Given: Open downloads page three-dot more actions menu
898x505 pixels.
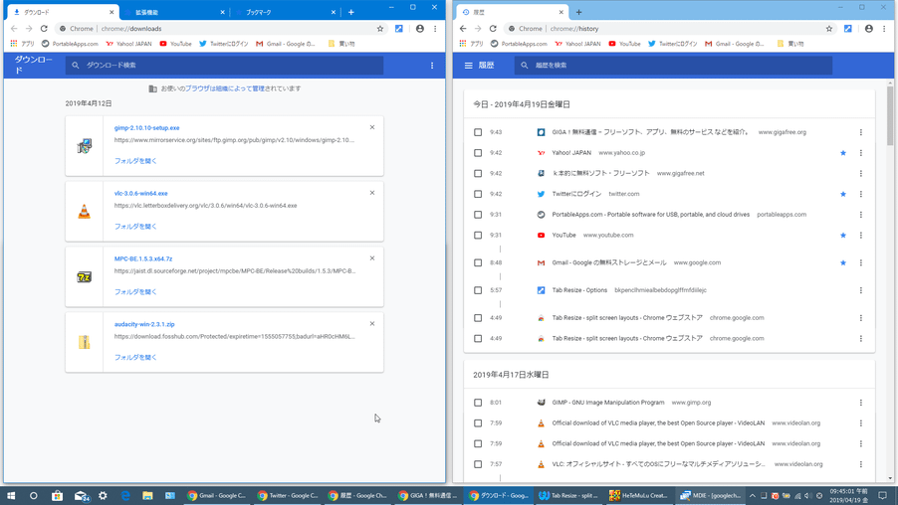Looking at the screenshot, I should click(432, 66).
